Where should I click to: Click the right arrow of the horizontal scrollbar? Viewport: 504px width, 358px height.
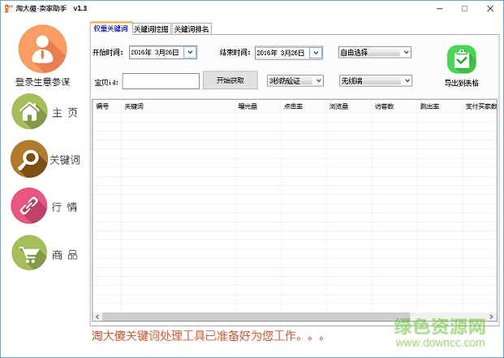[x=493, y=317]
